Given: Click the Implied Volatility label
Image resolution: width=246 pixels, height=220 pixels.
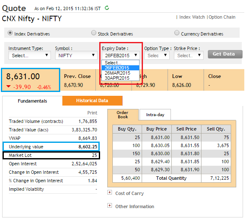Looking at the screenshot, I should coord(26,189).
